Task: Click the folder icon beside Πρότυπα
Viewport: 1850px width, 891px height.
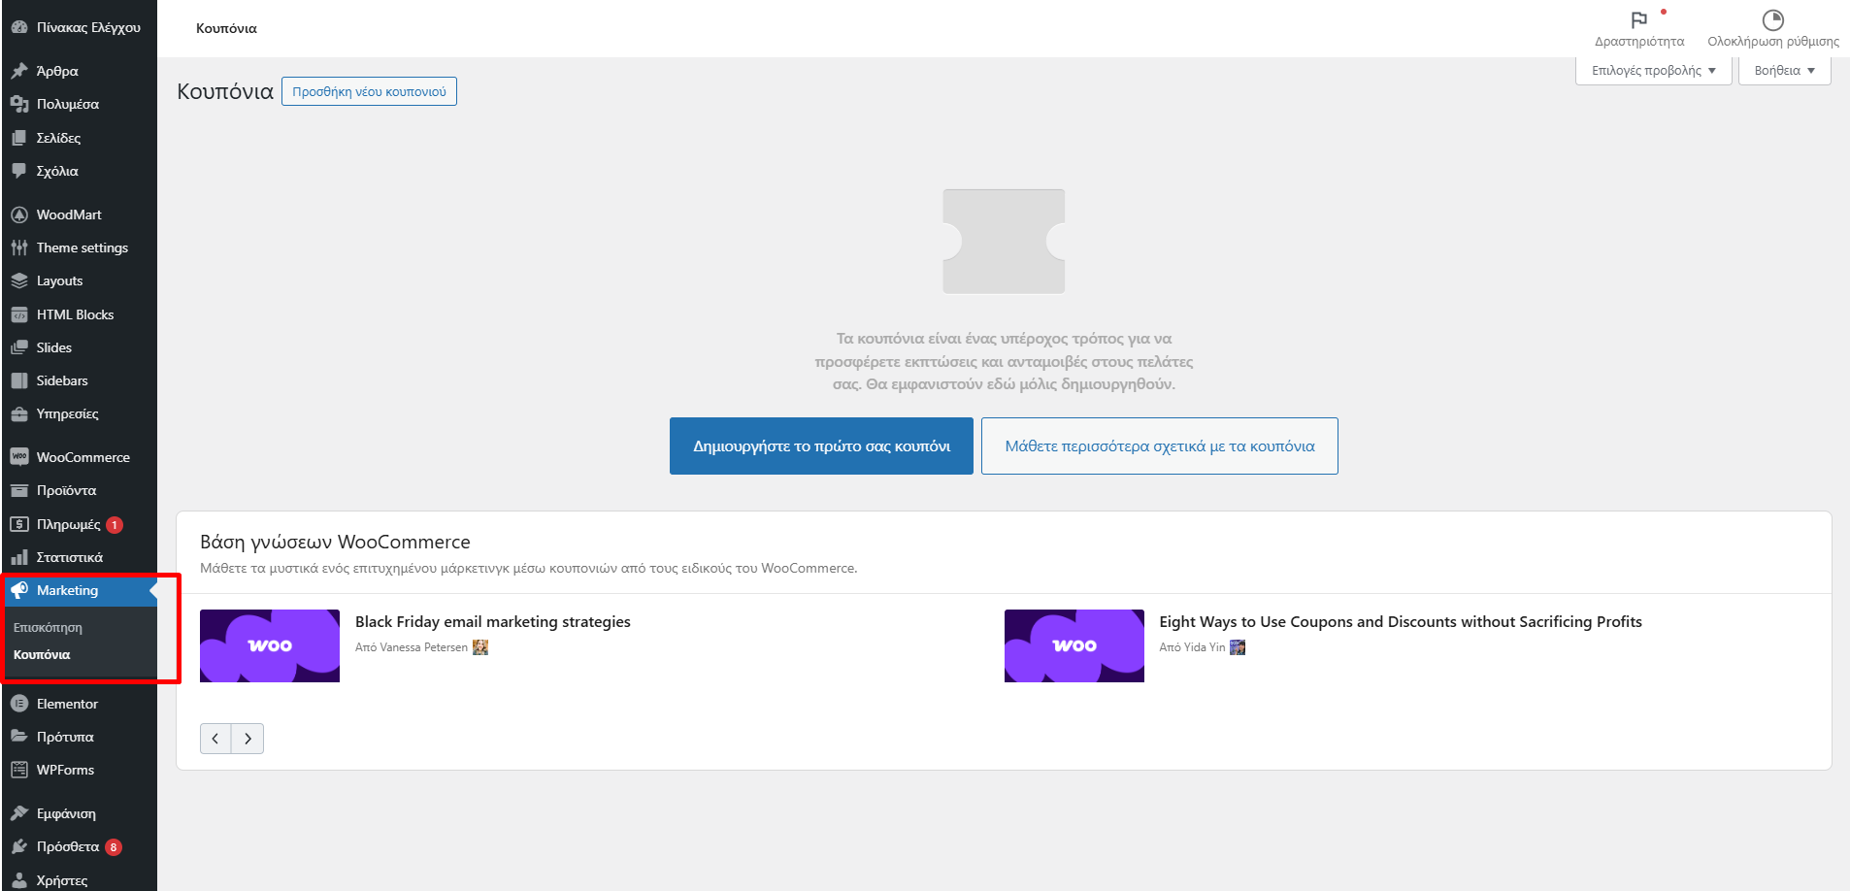Action: 19,737
